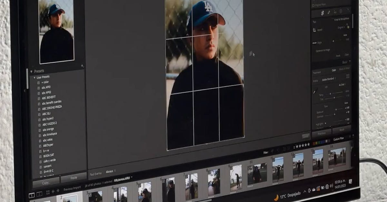Open the cloud sync tray icon

coord(313,189)
